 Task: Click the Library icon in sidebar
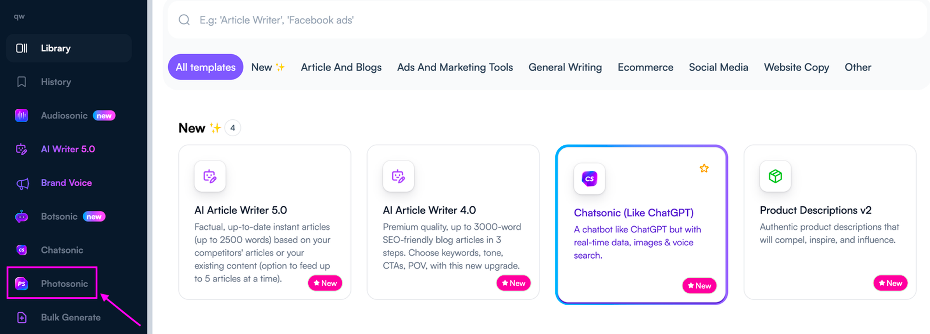coord(22,48)
